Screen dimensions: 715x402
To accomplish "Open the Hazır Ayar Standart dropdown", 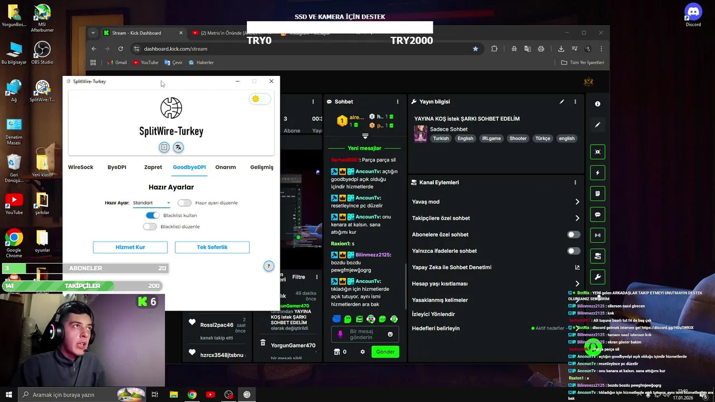I will (x=152, y=203).
